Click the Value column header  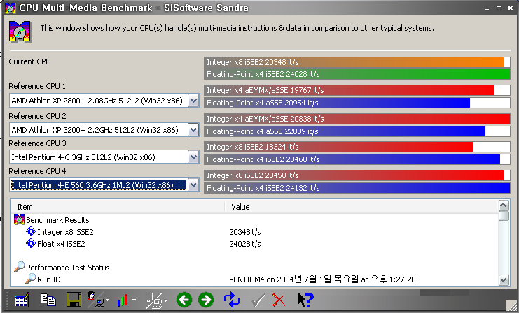coord(361,207)
